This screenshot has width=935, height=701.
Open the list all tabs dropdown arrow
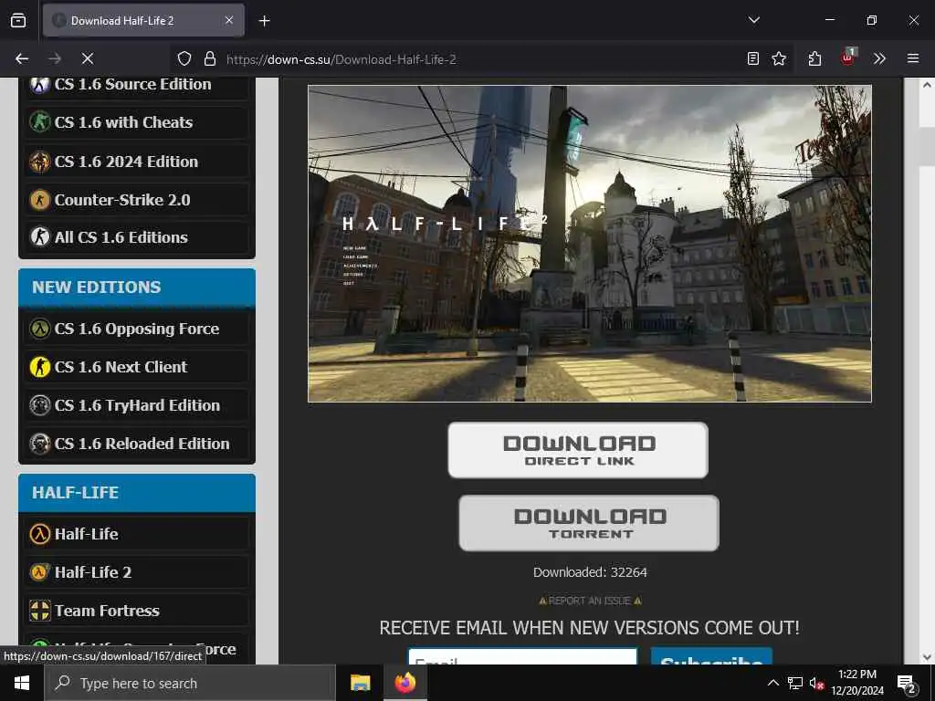coord(753,20)
